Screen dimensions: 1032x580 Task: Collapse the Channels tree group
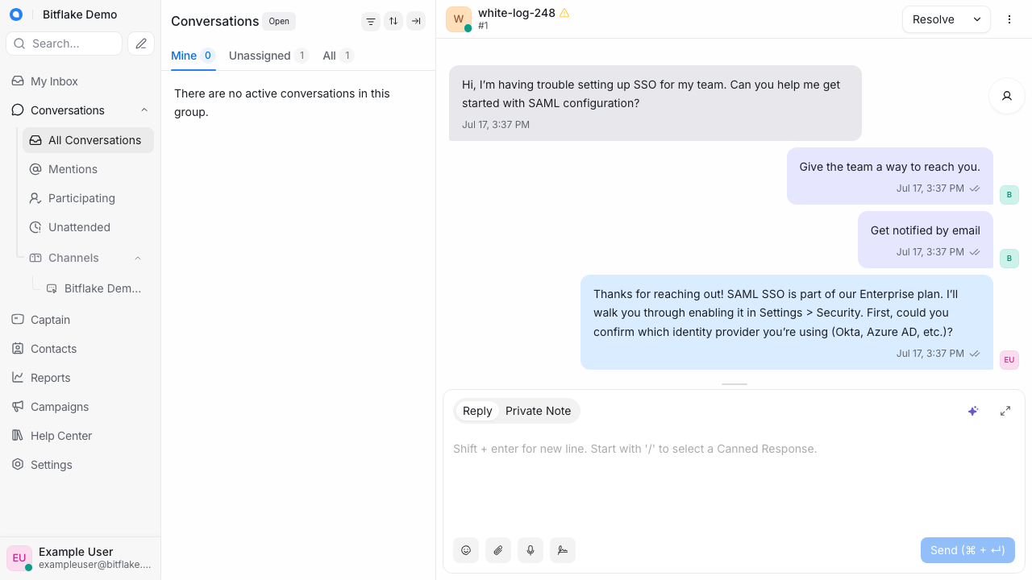[138, 258]
